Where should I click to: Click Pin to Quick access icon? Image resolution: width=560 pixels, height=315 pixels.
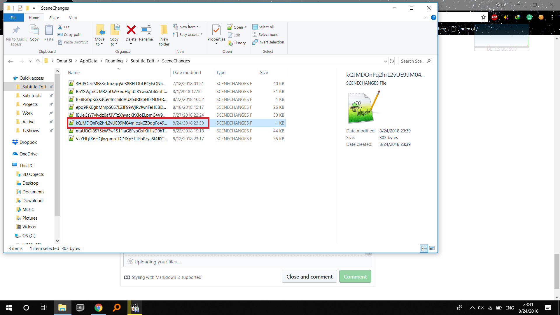click(16, 34)
